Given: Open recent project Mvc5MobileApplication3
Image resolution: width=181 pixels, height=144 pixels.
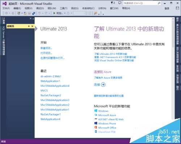Looking at the screenshot, I should (x=55, y=100).
